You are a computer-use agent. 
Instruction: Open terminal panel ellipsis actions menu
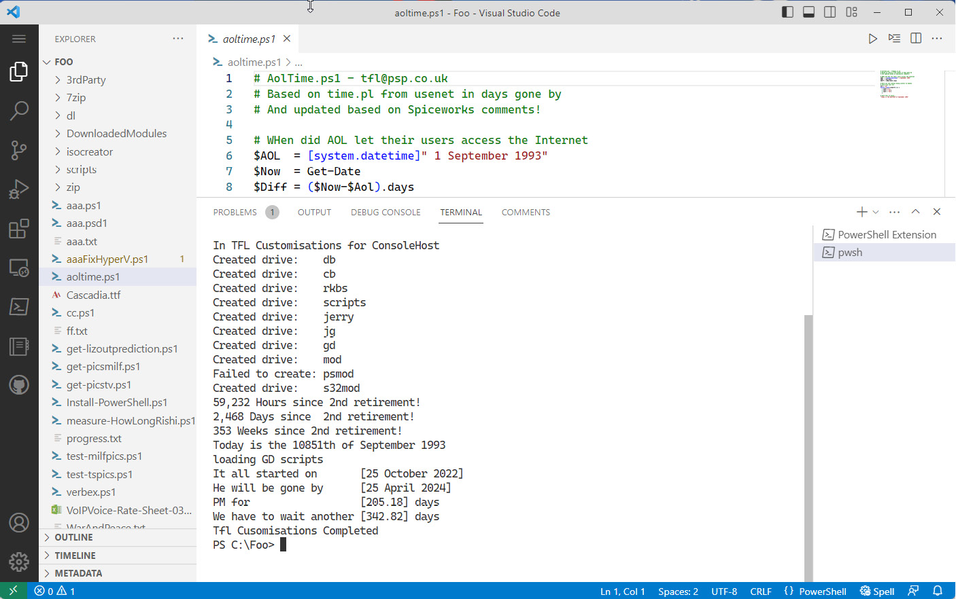(x=895, y=212)
